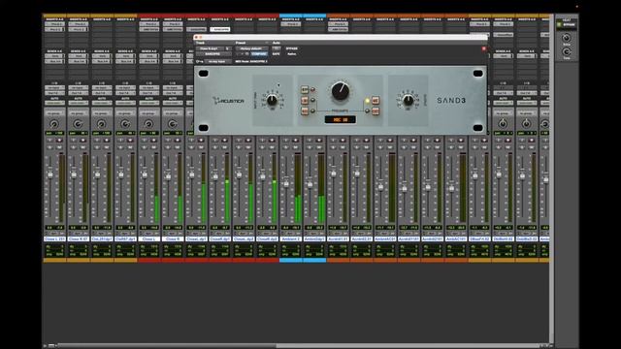The height and width of the screenshot is (349, 621).
Task: Click the plug-in automation enable button
Action: pos(276,48)
